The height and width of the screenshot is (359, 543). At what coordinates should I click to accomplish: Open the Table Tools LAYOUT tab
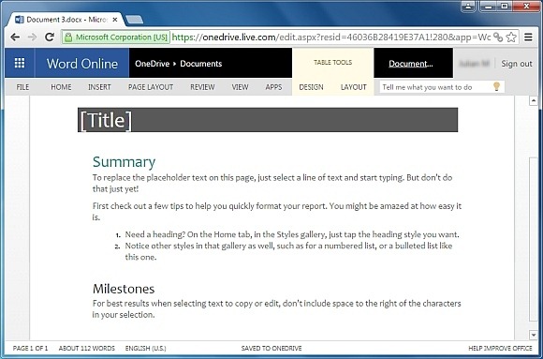point(354,87)
